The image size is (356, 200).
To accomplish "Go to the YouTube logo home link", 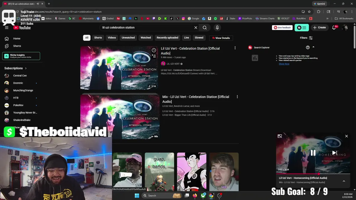I will click(x=22, y=27).
